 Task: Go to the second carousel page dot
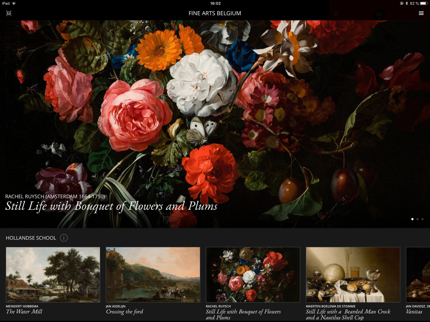418,219
